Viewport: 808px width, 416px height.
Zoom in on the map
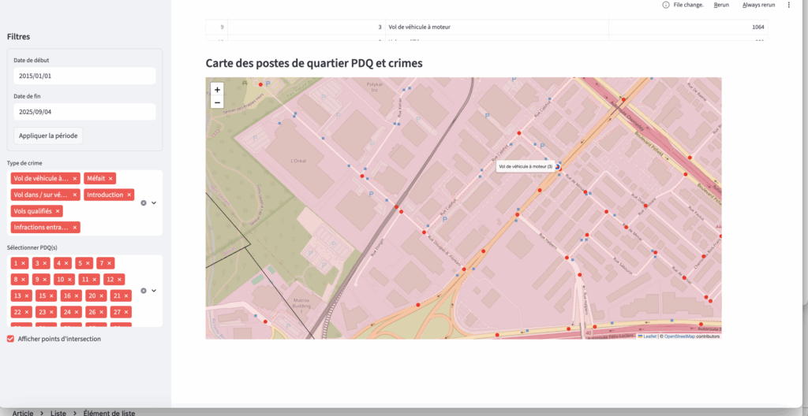click(217, 90)
